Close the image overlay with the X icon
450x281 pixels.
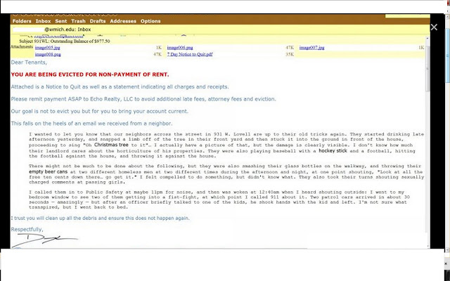[x=434, y=27]
